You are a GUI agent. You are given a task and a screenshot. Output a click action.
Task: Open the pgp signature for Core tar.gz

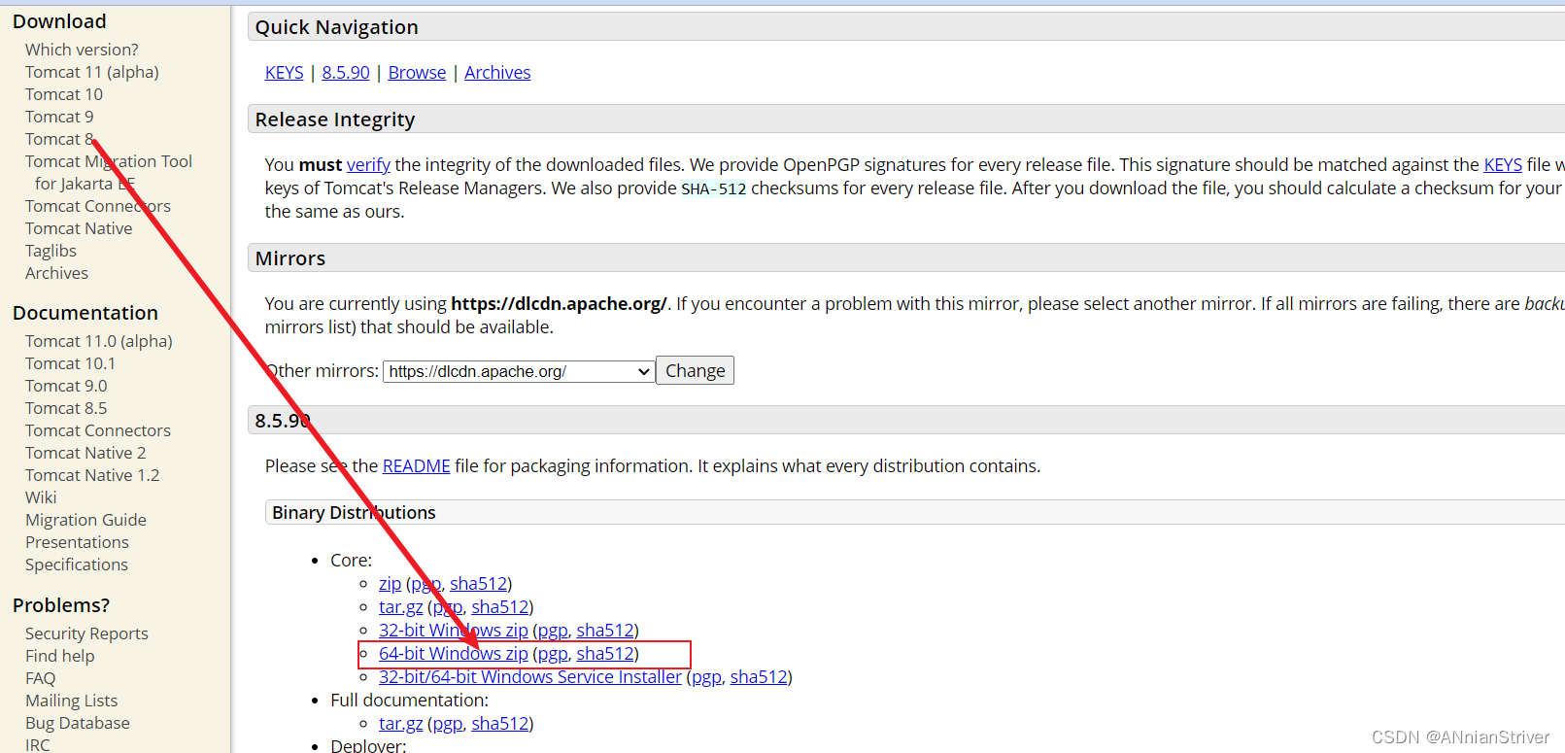pyautogui.click(x=448, y=607)
